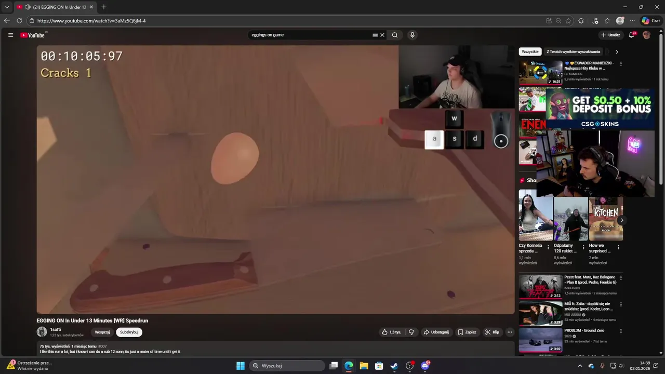The width and height of the screenshot is (665, 374).
Task: Open the Utwórz create menu
Action: tap(610, 35)
